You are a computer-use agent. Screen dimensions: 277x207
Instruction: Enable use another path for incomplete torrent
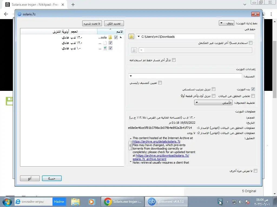(250, 43)
